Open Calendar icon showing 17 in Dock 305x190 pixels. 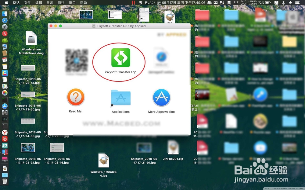[5, 60]
